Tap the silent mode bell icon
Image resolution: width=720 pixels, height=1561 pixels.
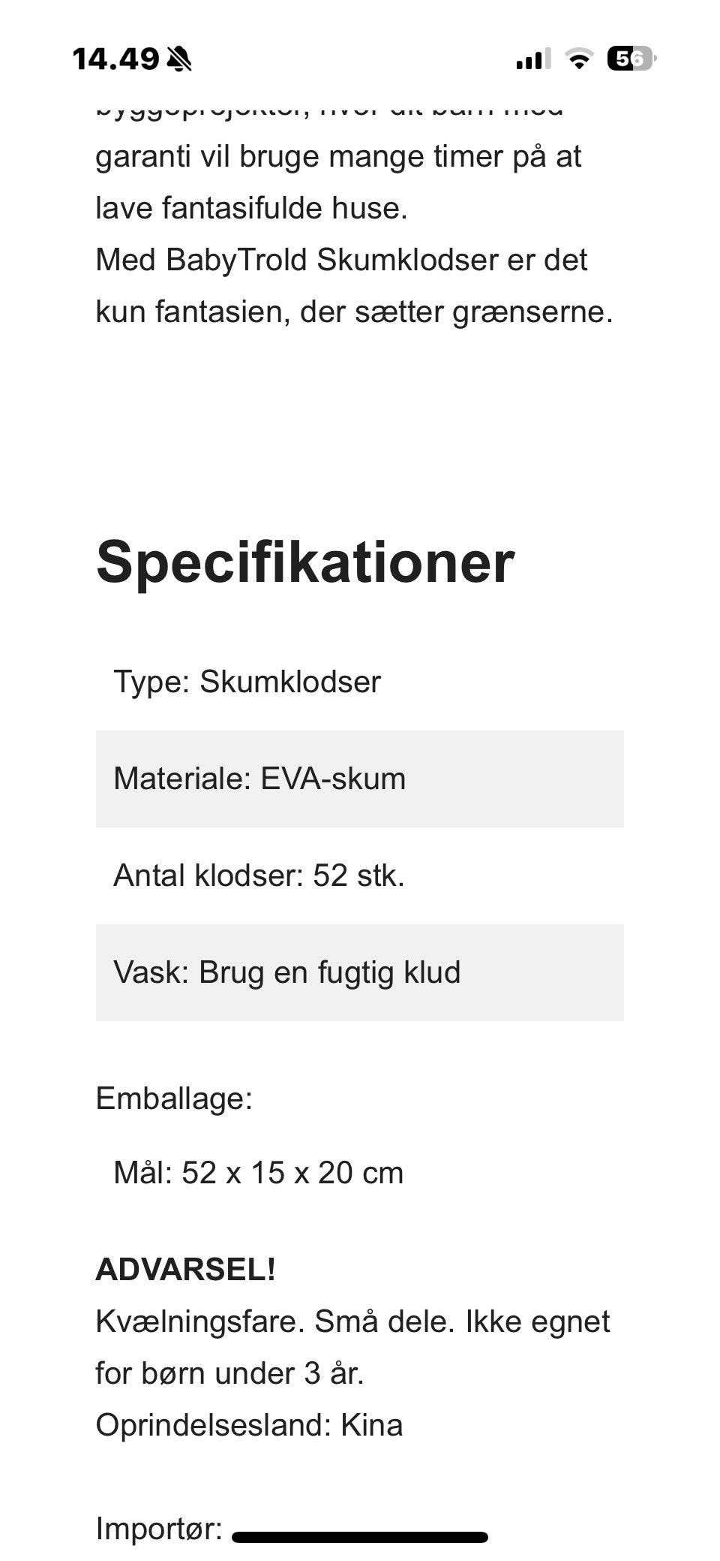(x=178, y=59)
